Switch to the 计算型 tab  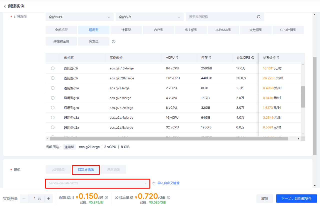click(126, 30)
